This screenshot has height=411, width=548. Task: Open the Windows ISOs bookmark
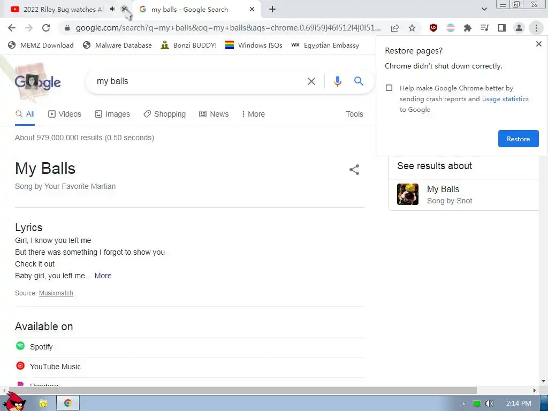click(253, 45)
